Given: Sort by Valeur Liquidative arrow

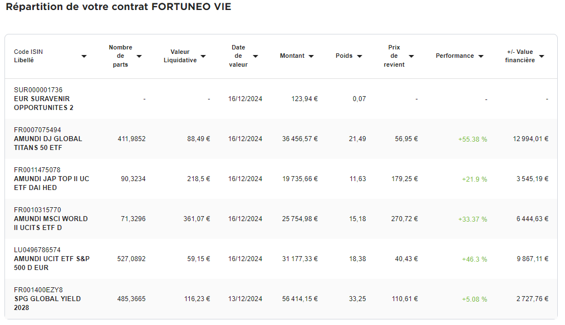Looking at the screenshot, I should click(203, 56).
